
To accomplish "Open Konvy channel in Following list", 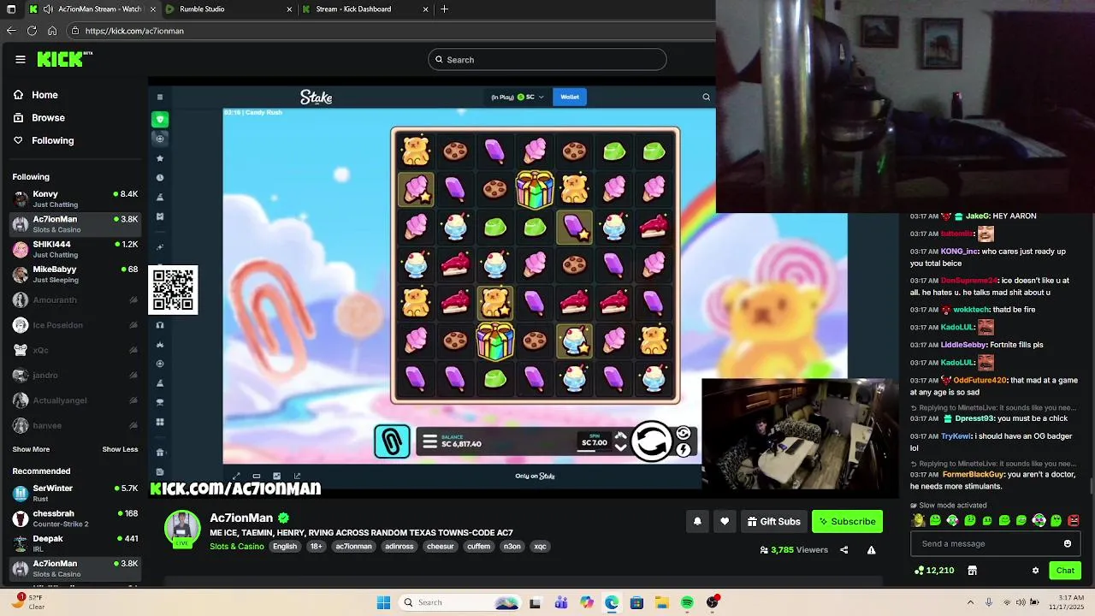I will tap(75, 198).
